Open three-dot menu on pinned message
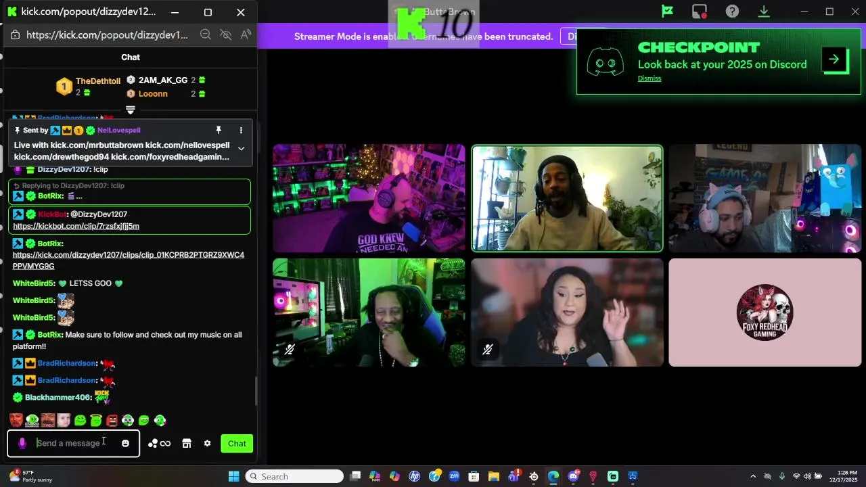Viewport: 866px width, 487px height. pyautogui.click(x=241, y=130)
